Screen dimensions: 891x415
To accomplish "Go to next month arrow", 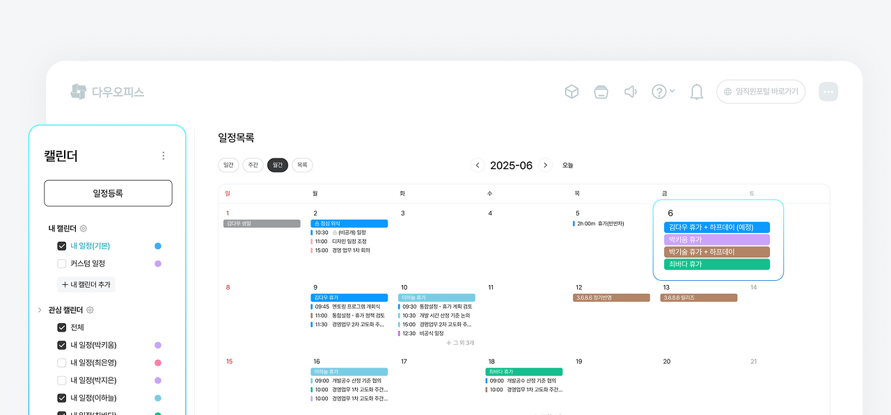I will [546, 165].
